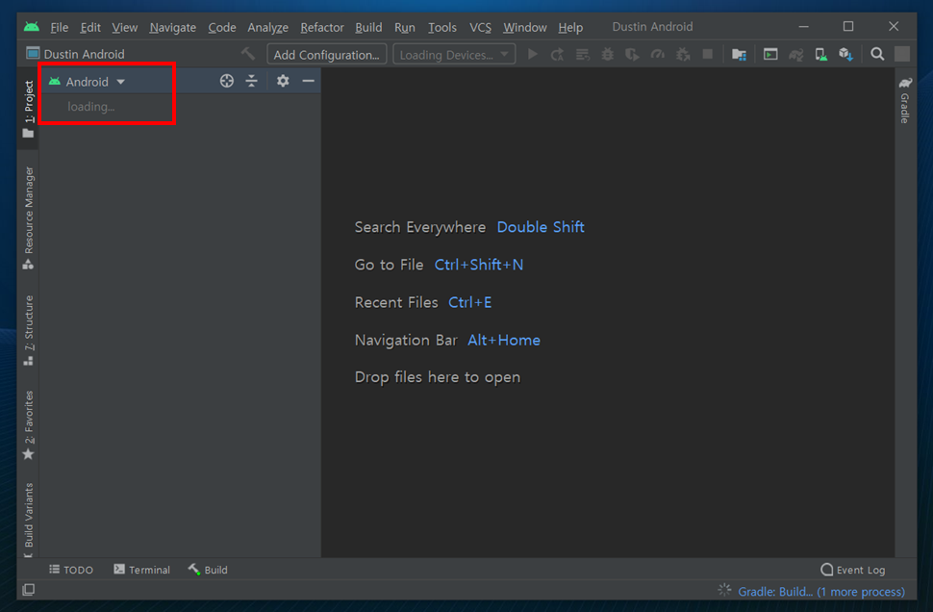Viewport: 933px width, 612px height.
Task: Toggle the 1: Project side tab
Action: pyautogui.click(x=29, y=109)
